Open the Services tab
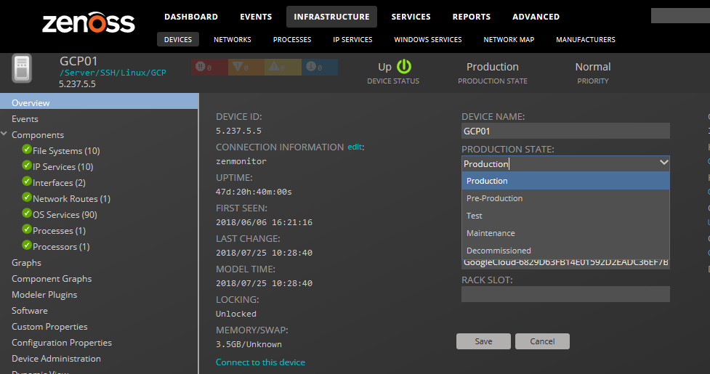Image resolution: width=710 pixels, height=374 pixels. (411, 17)
